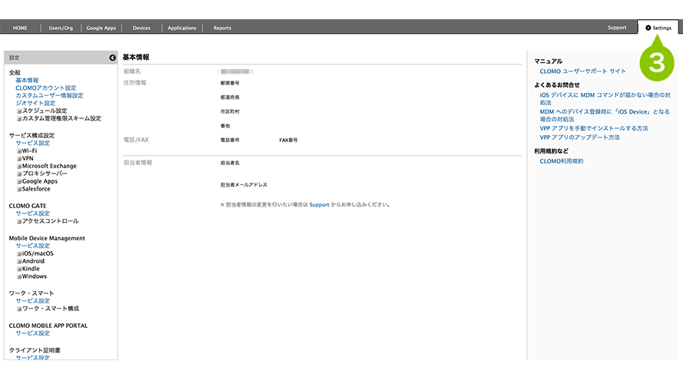Open VPP アプリを手動でインストールする方法
Screen dimensions: 683x384
tap(594, 128)
